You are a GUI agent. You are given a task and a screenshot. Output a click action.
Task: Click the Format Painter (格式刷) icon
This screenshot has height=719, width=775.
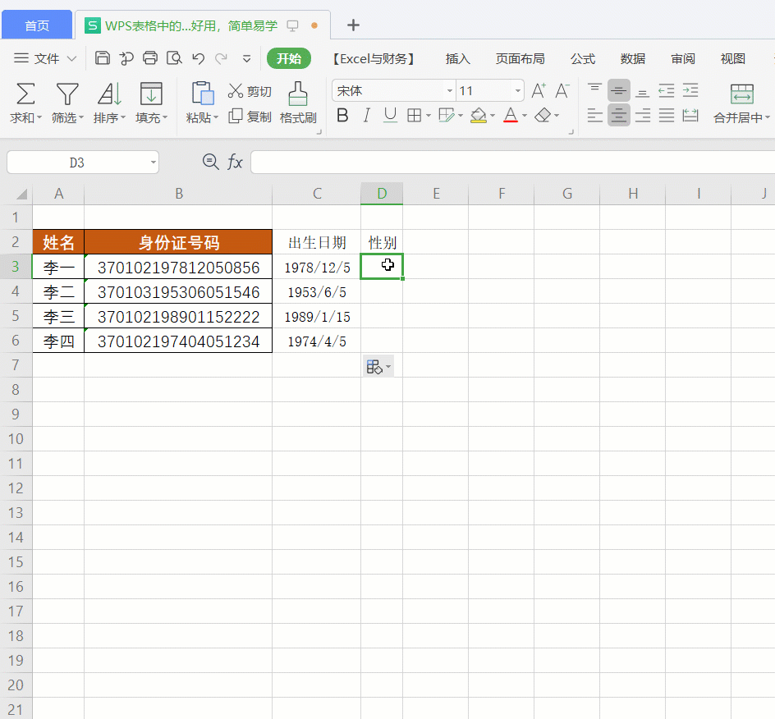pyautogui.click(x=298, y=94)
